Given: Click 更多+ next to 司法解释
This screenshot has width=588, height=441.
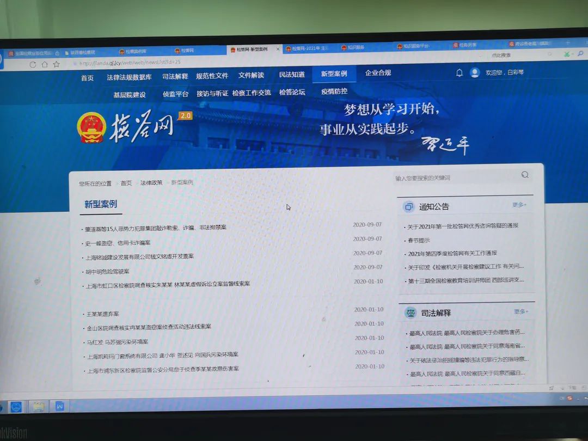Looking at the screenshot, I should tap(521, 311).
